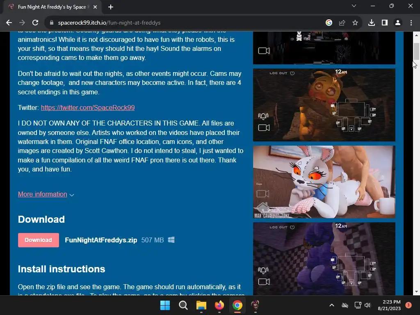Open the network status tray icon
Screen dimensions: 420x315
pos(358,305)
